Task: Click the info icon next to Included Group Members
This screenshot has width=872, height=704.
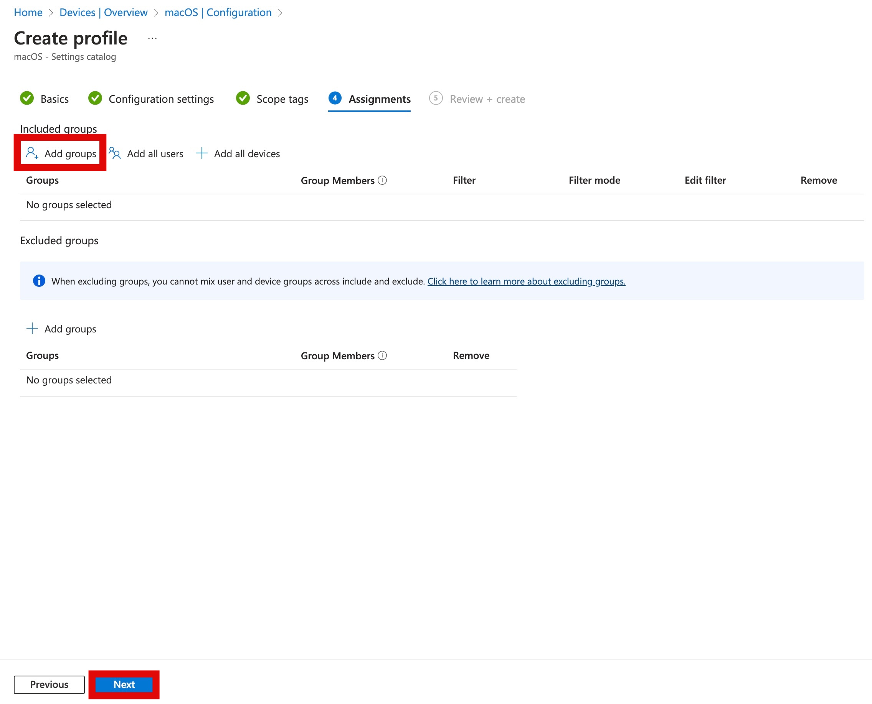Action: [x=382, y=180]
